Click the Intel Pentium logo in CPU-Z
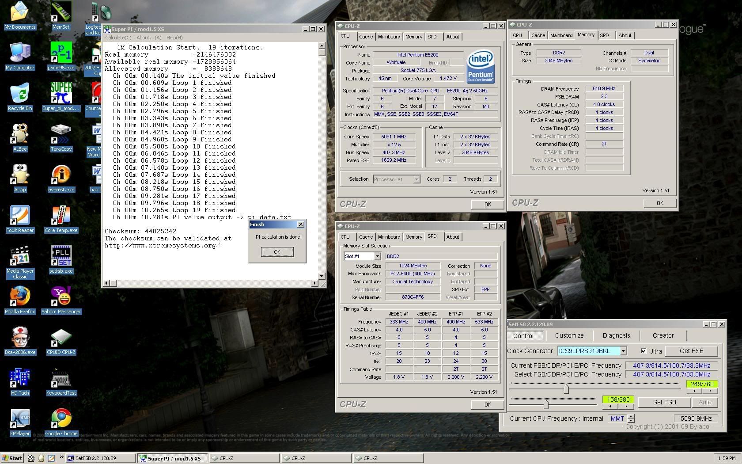Screen dimensions: 742x464 pyautogui.click(x=481, y=66)
